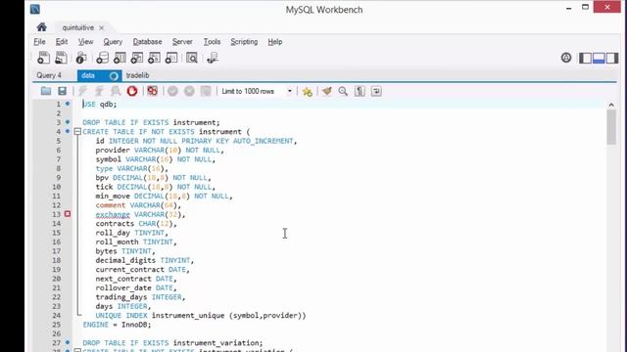The height and width of the screenshot is (352, 627).
Task: Search table data icon
Action: pos(192,58)
